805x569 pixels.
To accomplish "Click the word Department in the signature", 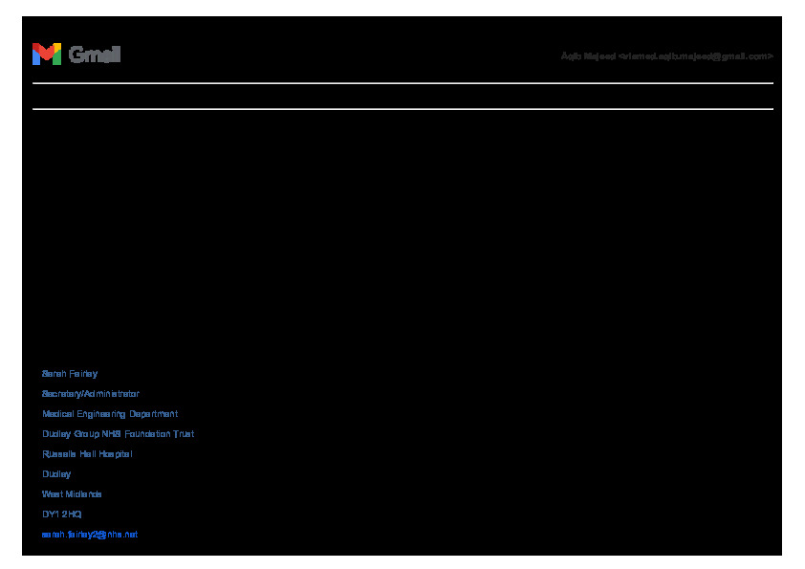I will 152,414.
